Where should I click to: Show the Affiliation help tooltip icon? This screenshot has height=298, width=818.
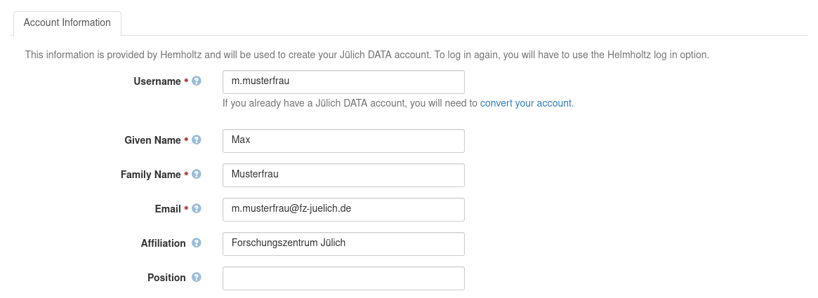196,243
